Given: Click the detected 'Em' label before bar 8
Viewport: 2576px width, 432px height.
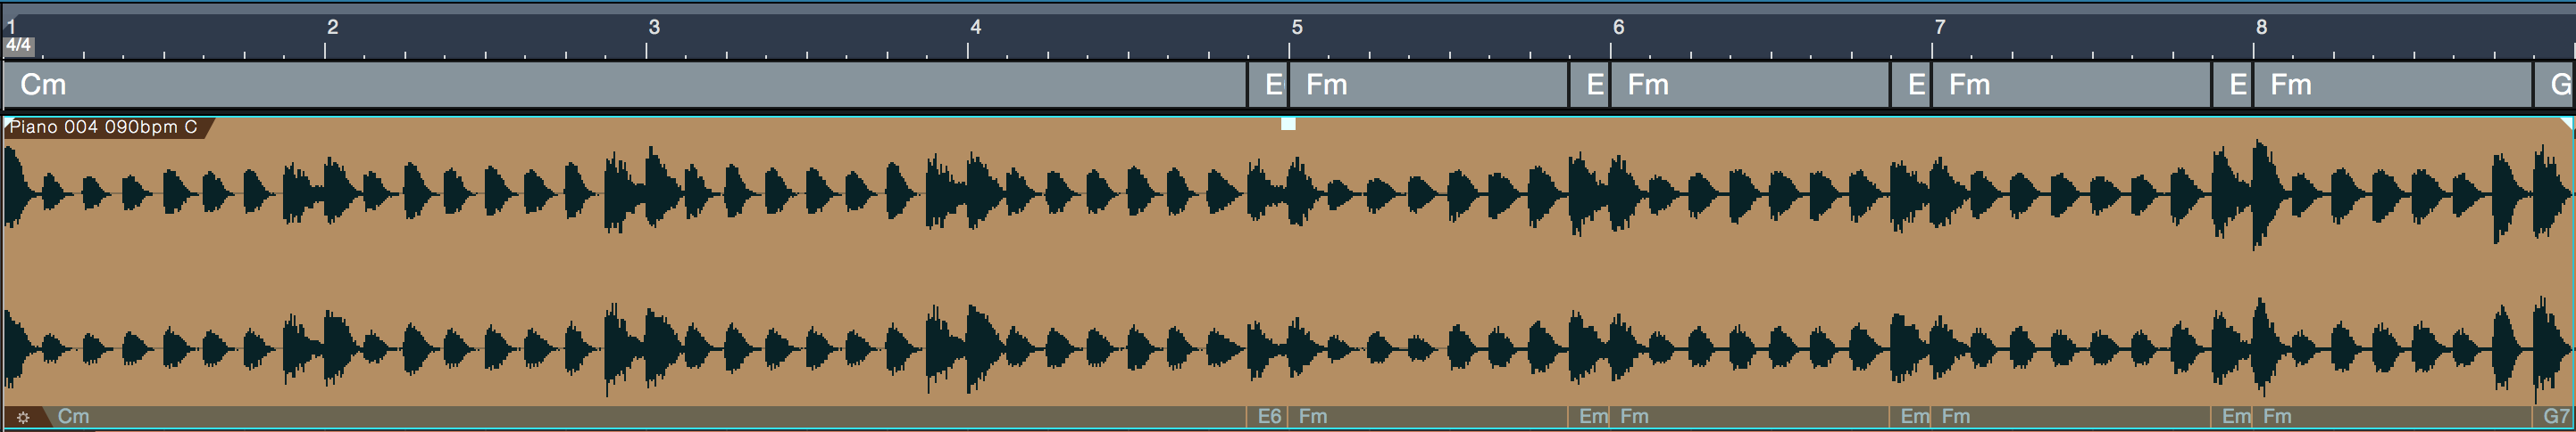Looking at the screenshot, I should pos(2236,416).
